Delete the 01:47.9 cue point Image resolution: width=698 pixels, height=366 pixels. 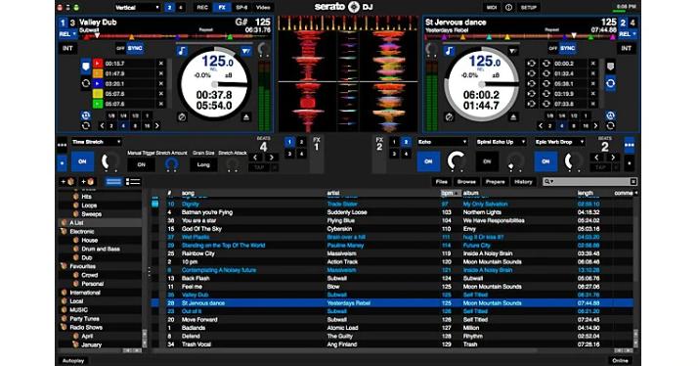point(161,73)
